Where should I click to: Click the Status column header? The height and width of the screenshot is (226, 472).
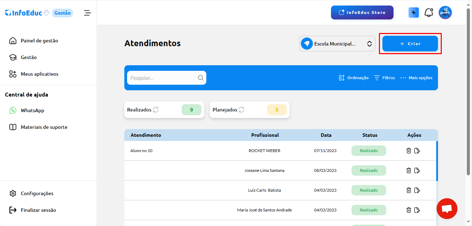coord(370,135)
